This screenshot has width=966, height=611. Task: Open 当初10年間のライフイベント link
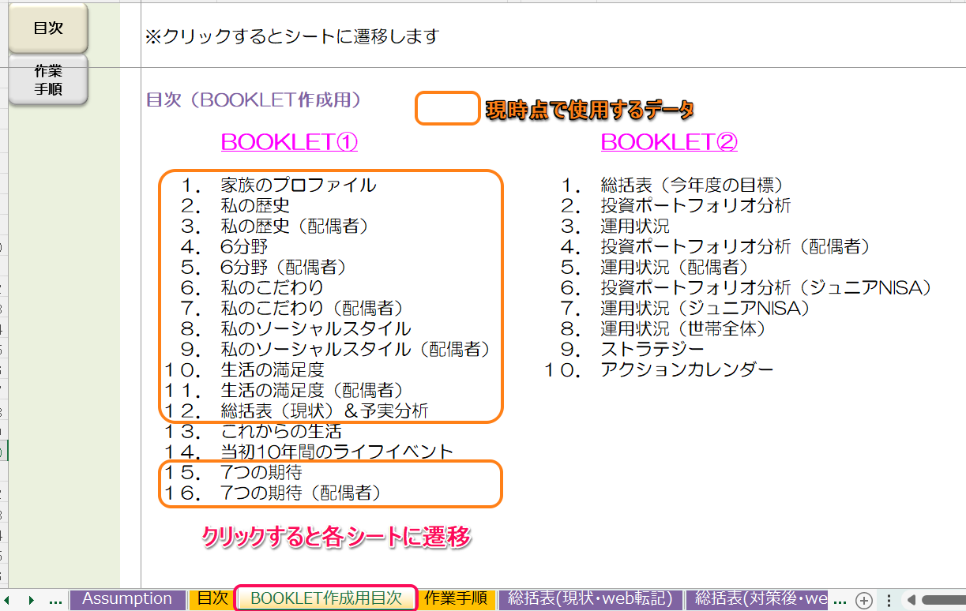click(337, 452)
